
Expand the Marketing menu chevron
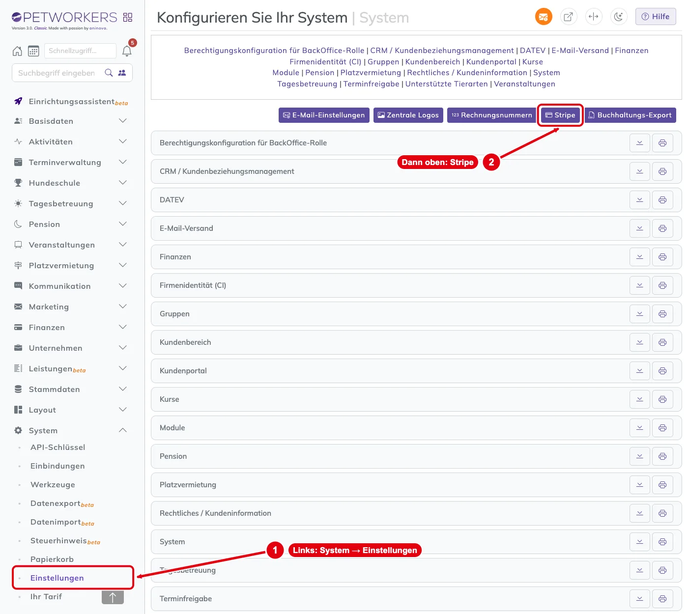(123, 307)
